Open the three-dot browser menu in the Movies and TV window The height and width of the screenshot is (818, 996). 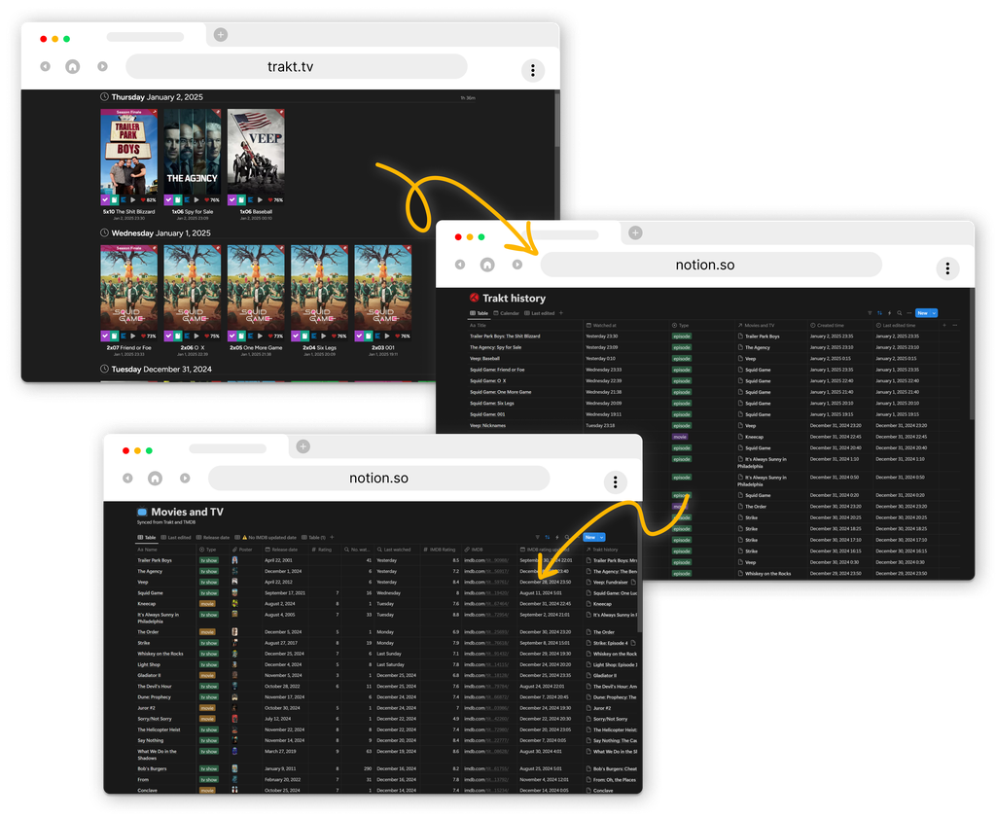pyautogui.click(x=615, y=482)
